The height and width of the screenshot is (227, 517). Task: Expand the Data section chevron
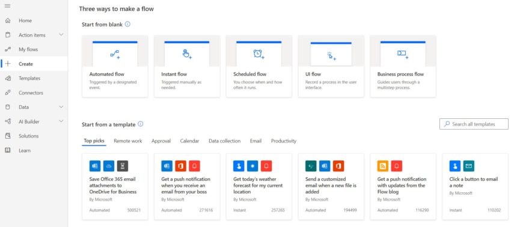pyautogui.click(x=61, y=107)
